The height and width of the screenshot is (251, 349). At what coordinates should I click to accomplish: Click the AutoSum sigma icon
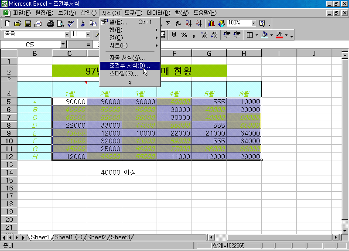(168, 24)
